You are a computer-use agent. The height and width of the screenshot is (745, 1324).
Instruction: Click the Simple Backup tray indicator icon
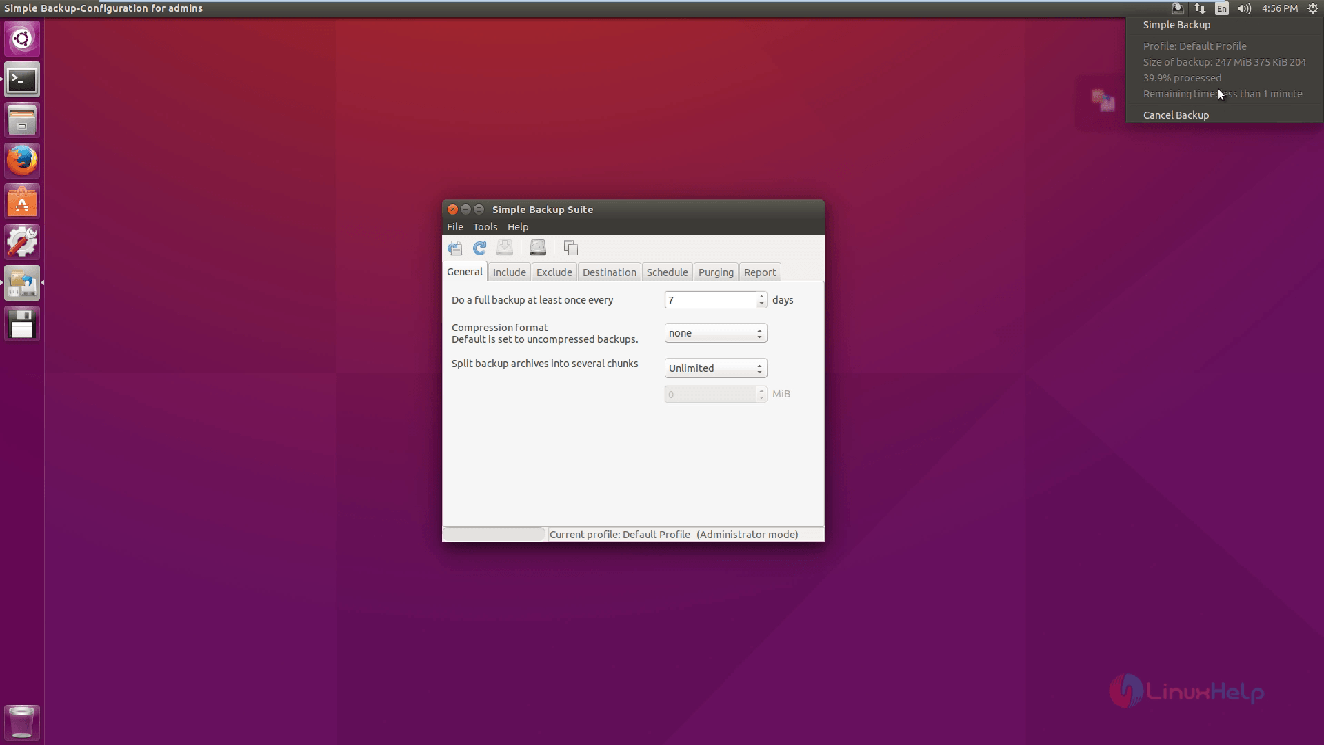(1178, 8)
